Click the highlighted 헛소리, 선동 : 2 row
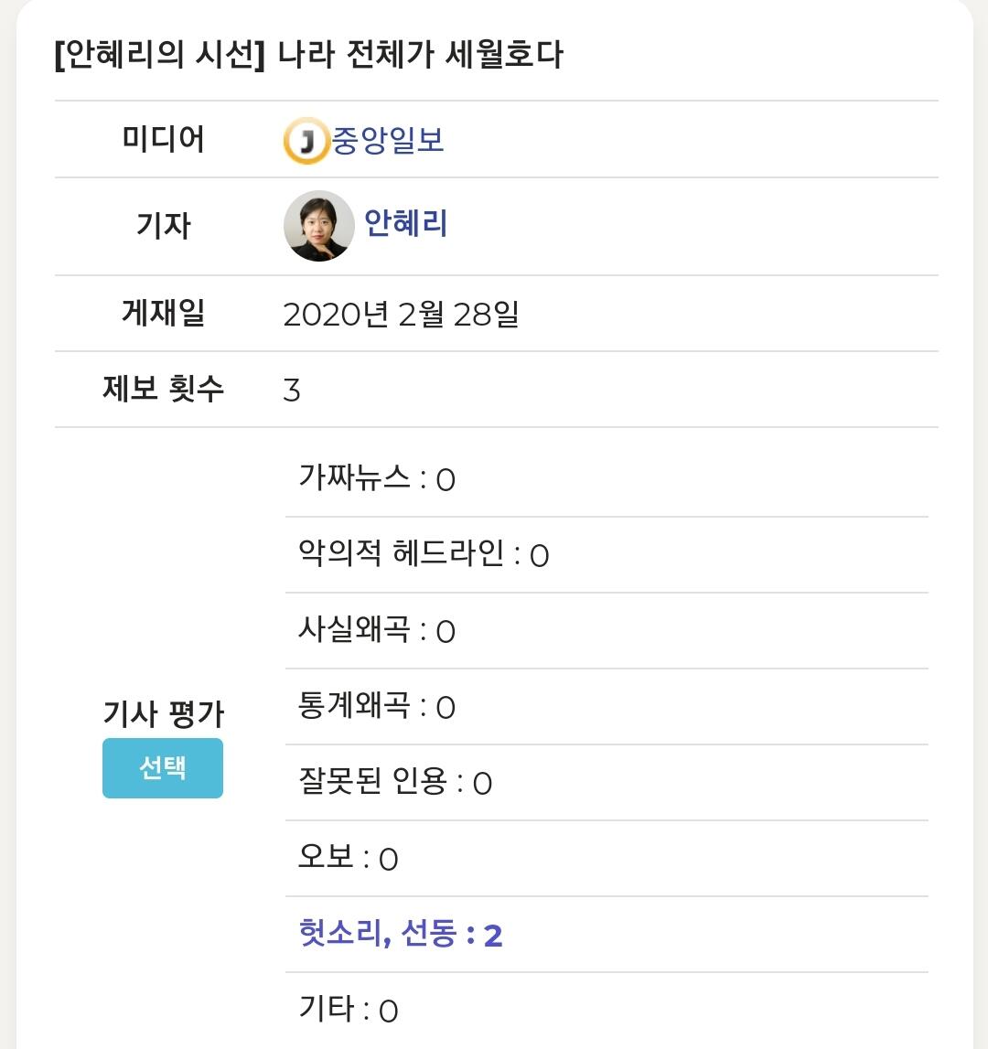The image size is (988, 1049). tap(401, 935)
